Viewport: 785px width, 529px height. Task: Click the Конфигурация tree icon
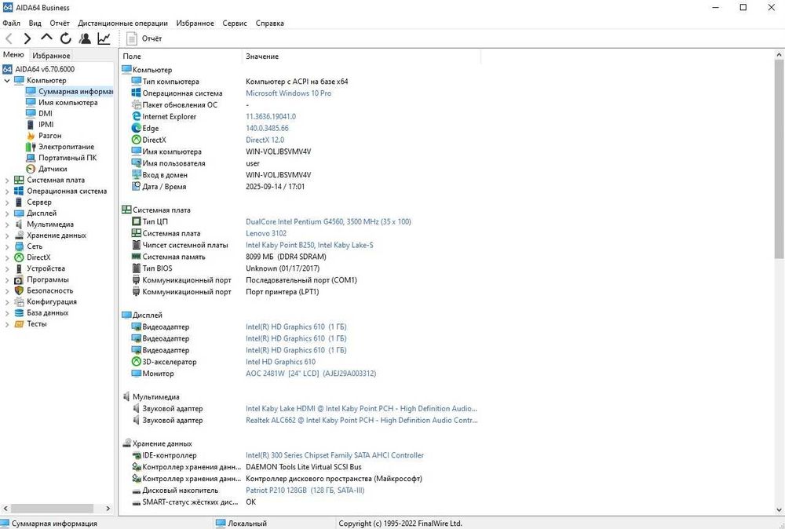click(19, 302)
